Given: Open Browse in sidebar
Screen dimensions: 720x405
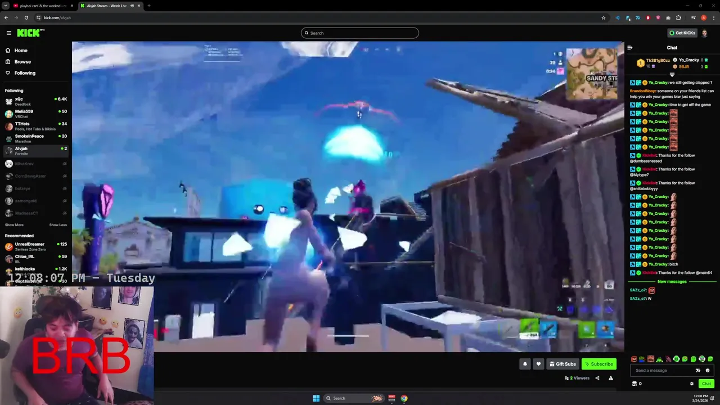Looking at the screenshot, I should point(22,62).
